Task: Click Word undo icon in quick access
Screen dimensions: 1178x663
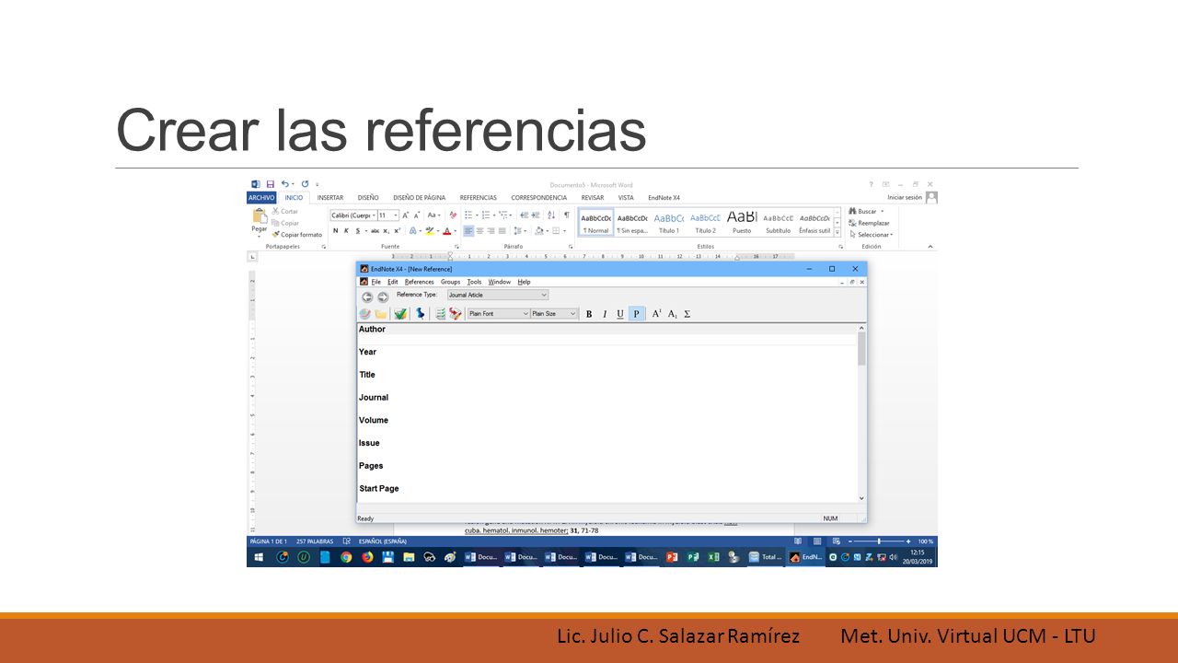Action: pos(285,184)
